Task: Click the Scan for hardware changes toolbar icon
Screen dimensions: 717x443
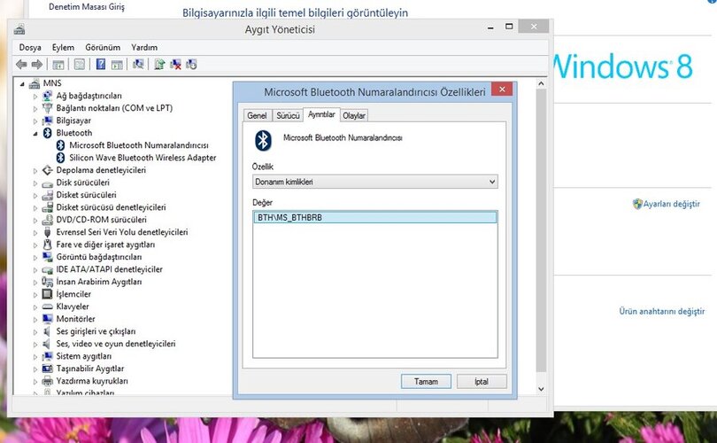Action: click(138, 65)
